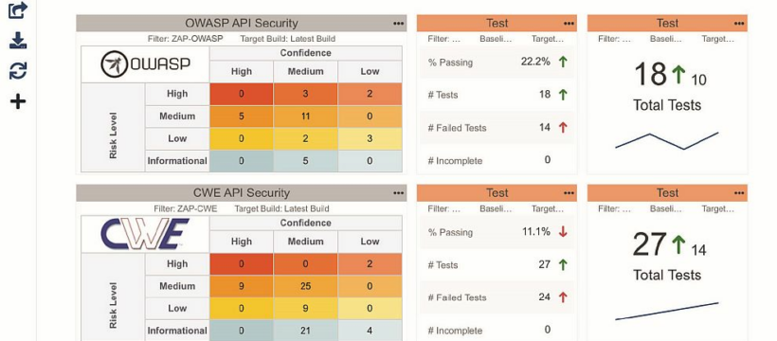Open ellipsis menu of bottom middle Test widget
This screenshot has width=777, height=341.
click(569, 193)
